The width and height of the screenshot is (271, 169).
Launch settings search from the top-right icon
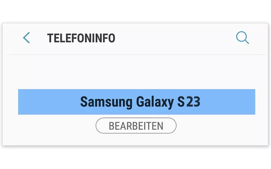click(242, 38)
